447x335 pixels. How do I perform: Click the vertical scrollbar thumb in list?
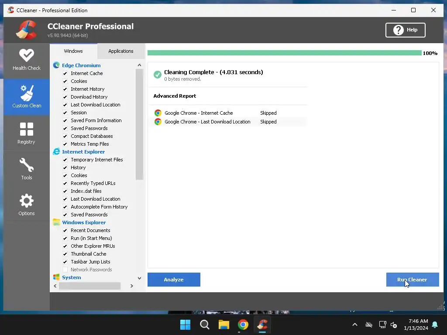coord(139,124)
